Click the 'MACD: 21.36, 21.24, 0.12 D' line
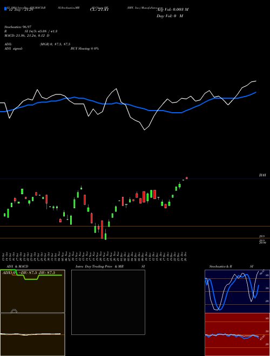This screenshot has width=270, height=356. click(27, 36)
